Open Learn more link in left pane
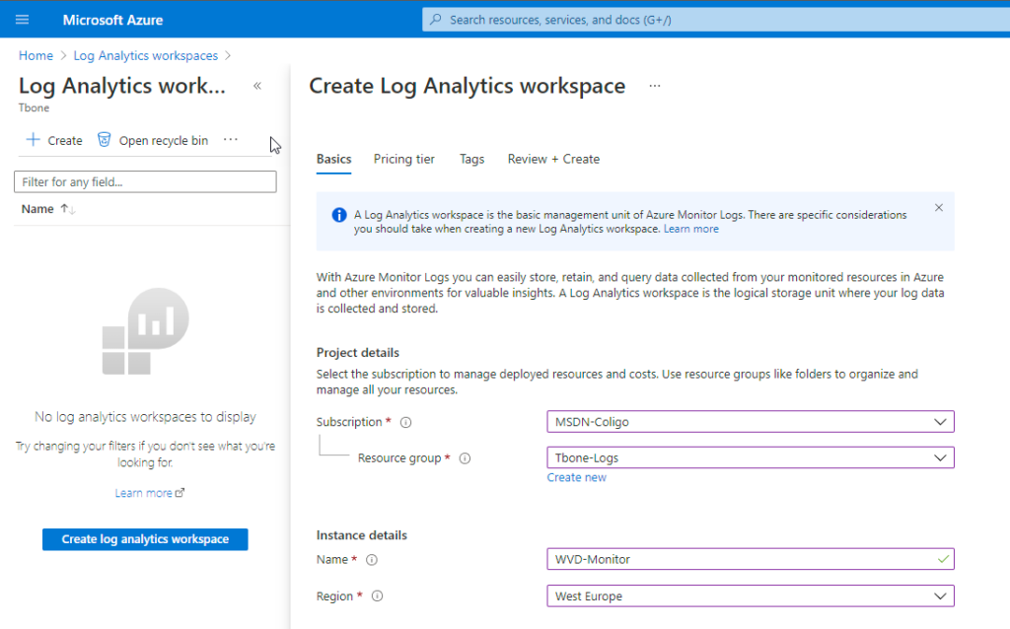 tap(150, 493)
